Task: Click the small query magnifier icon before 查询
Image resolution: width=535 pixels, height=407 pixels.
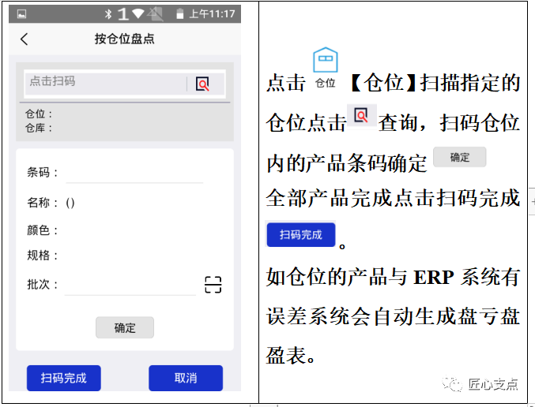Action: pos(361,115)
